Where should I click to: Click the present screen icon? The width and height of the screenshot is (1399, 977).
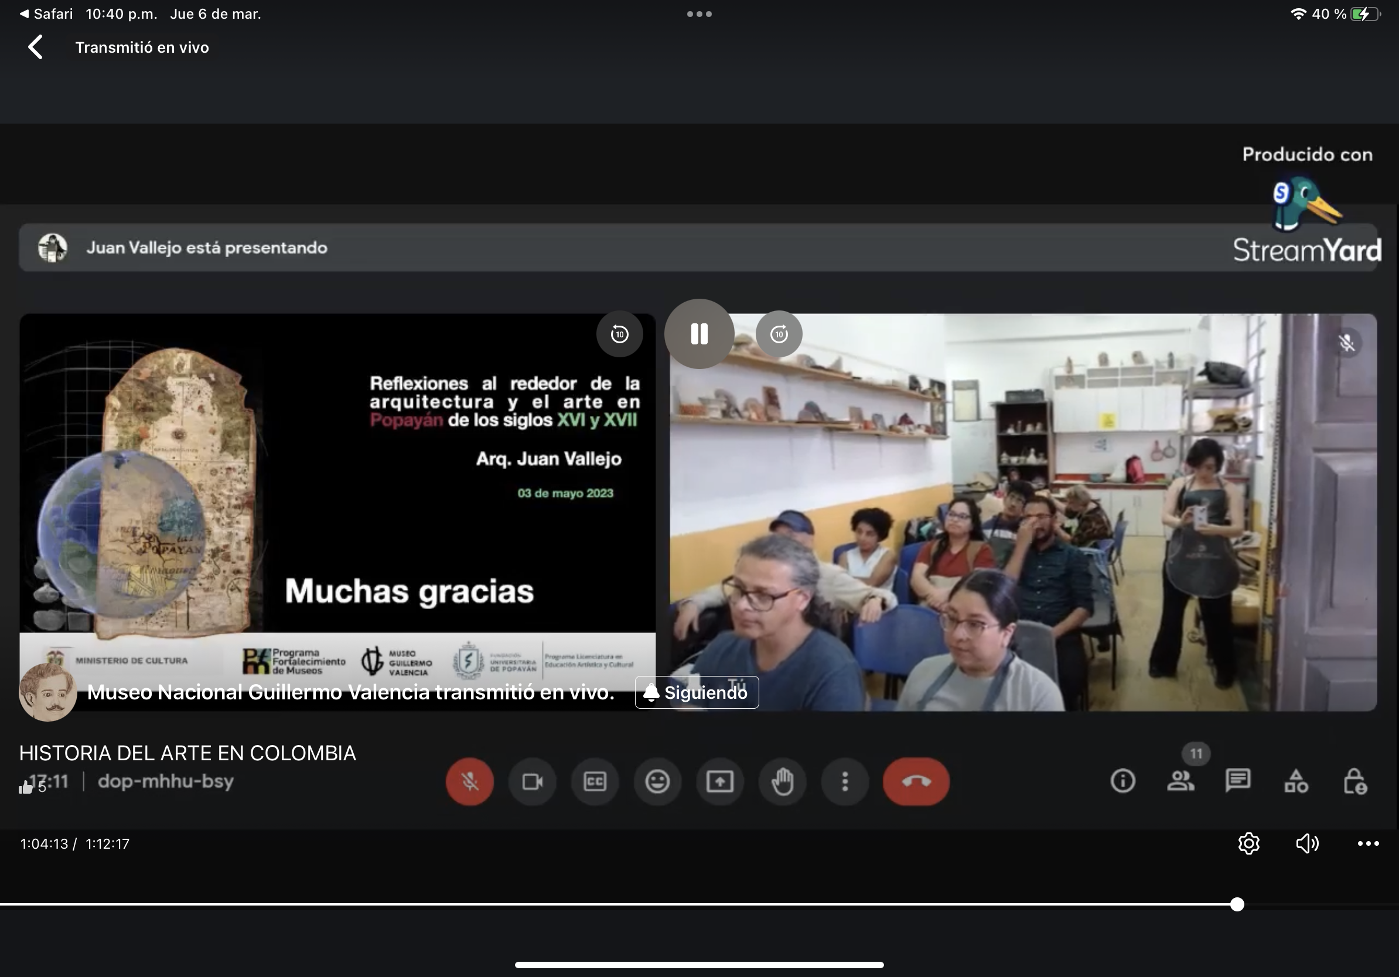point(719,781)
